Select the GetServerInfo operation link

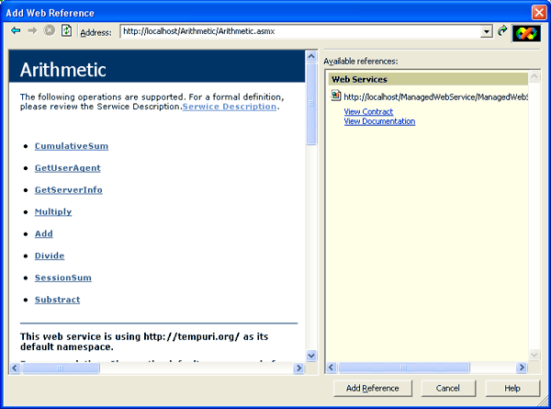pos(68,190)
